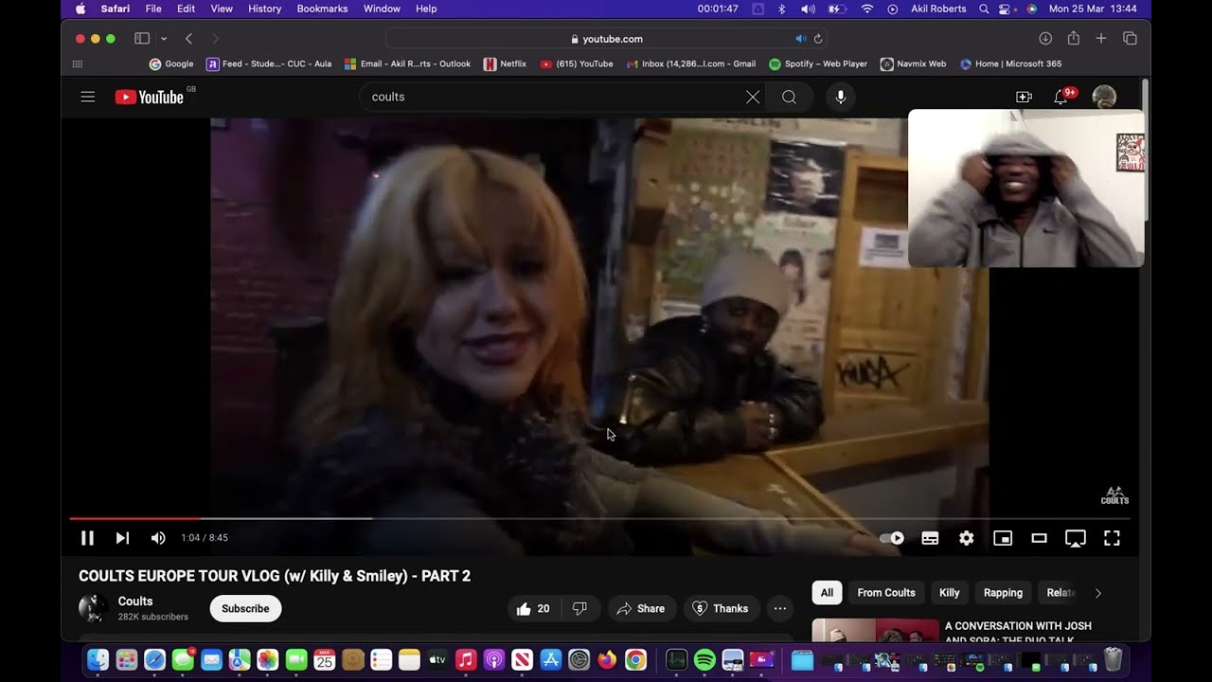The height and width of the screenshot is (682, 1212).
Task: Open the account avatar menu
Action: [x=1104, y=97]
